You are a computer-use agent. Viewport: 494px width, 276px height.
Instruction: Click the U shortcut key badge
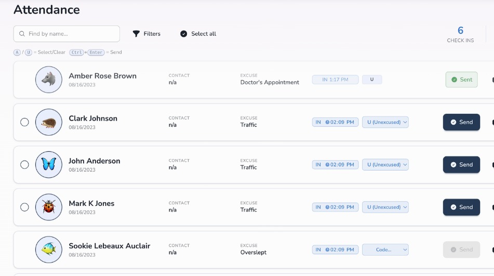29,52
